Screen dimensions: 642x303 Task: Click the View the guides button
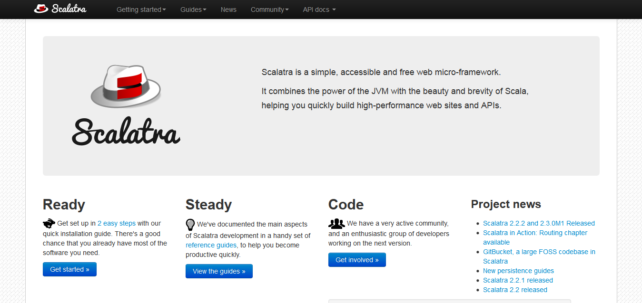[x=219, y=271]
